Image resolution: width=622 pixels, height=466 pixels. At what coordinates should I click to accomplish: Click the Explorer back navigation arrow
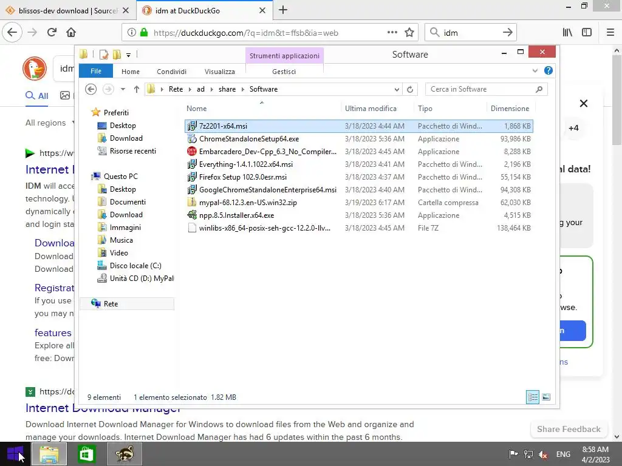coord(91,89)
